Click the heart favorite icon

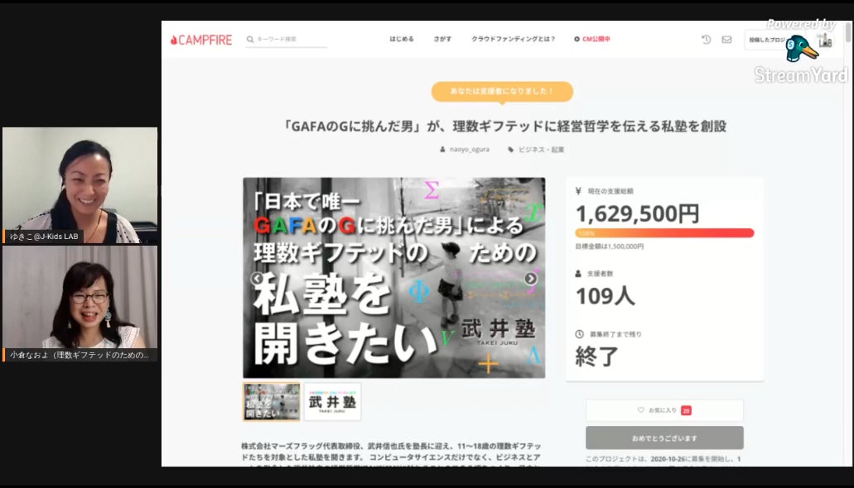640,410
